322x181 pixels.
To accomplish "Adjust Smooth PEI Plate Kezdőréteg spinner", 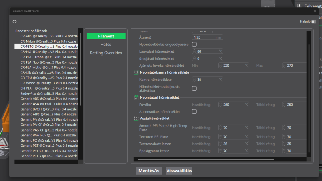I will pyautogui.click(x=220, y=128).
